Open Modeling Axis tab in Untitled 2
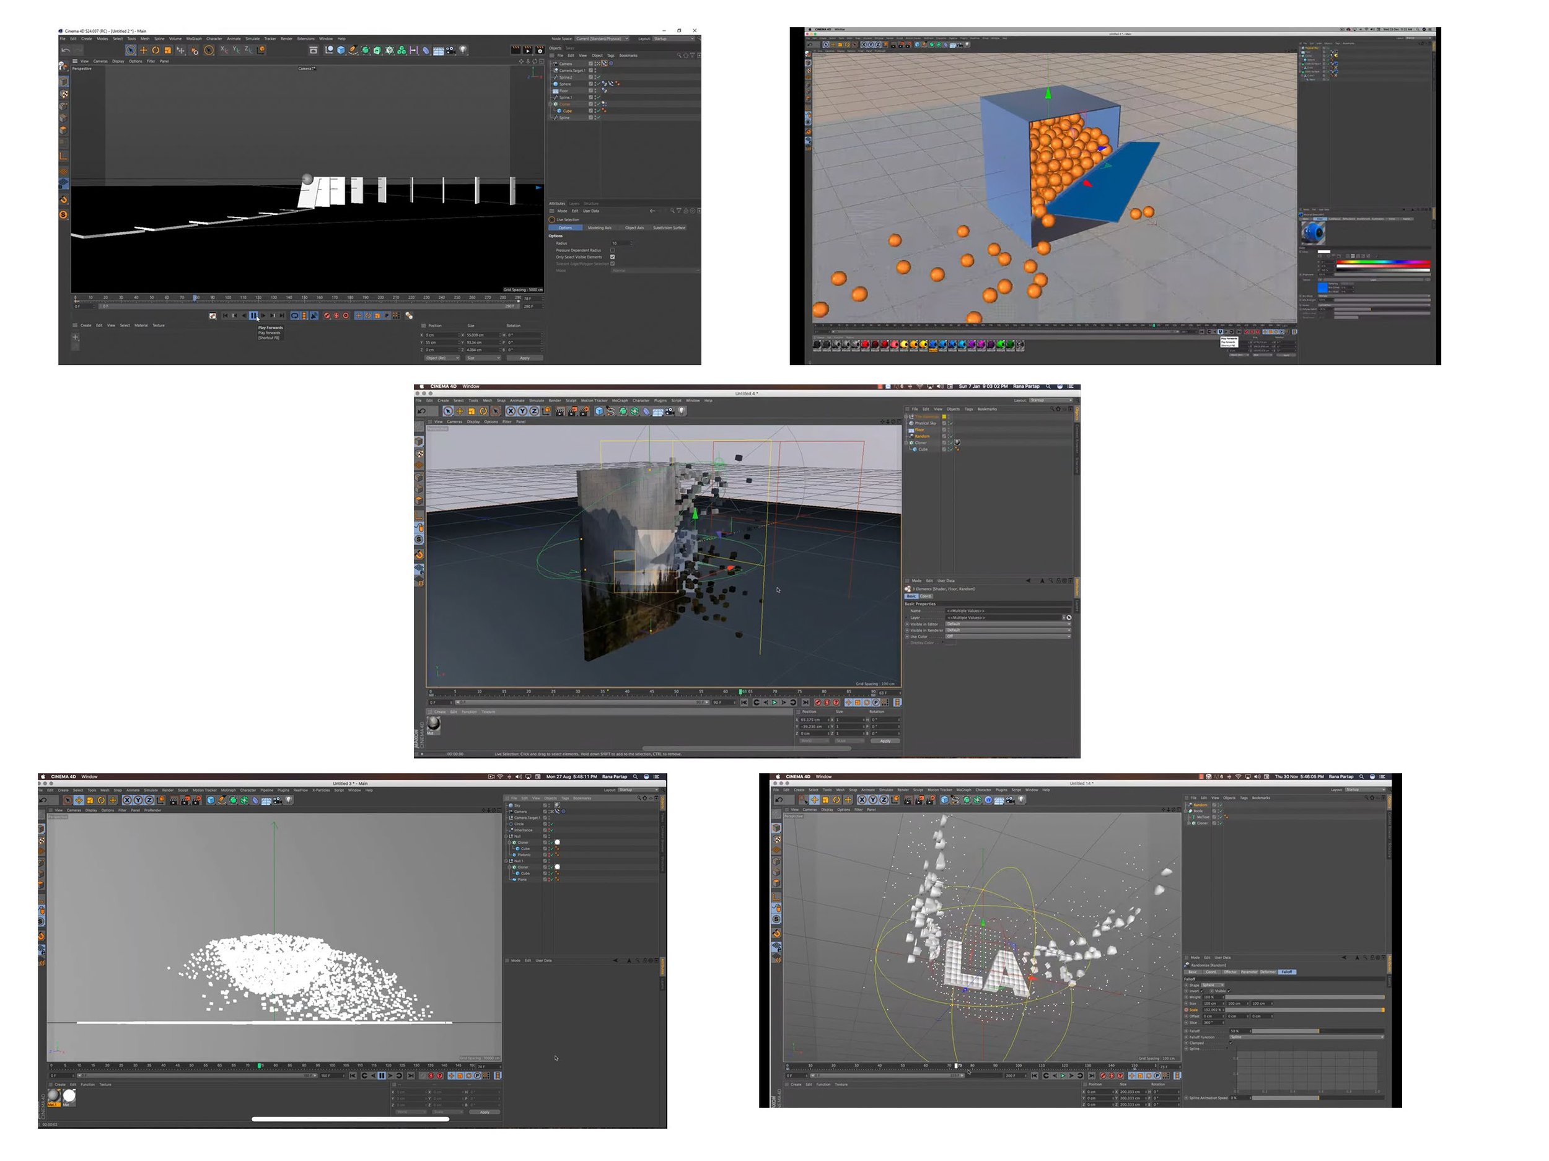The height and width of the screenshot is (1161, 1549). (599, 227)
